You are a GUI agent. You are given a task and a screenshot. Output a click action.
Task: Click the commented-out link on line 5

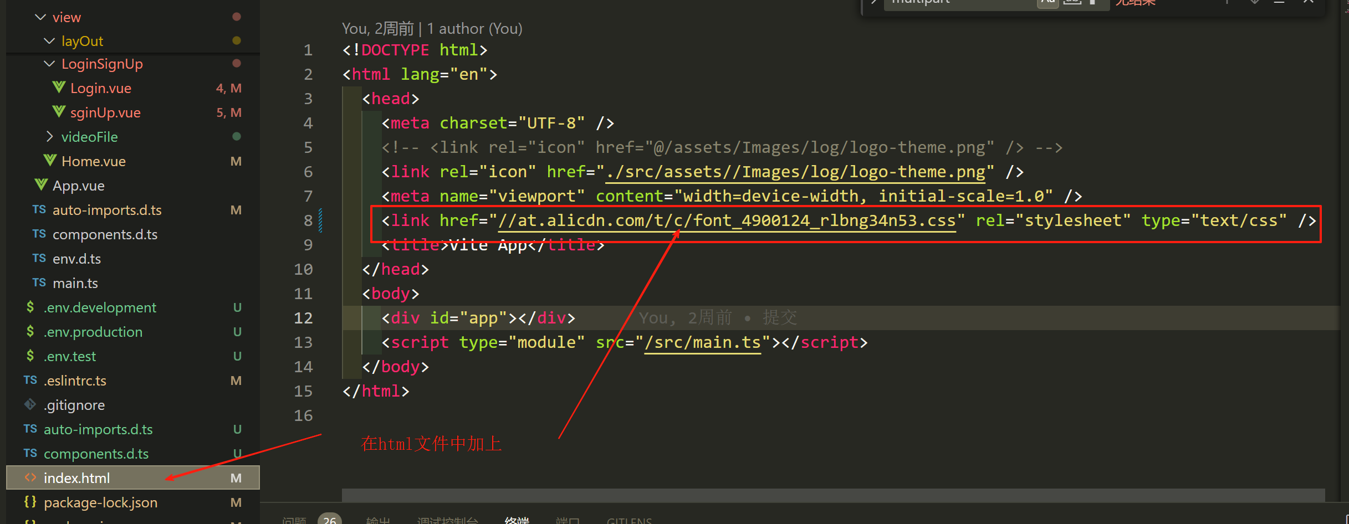click(722, 147)
